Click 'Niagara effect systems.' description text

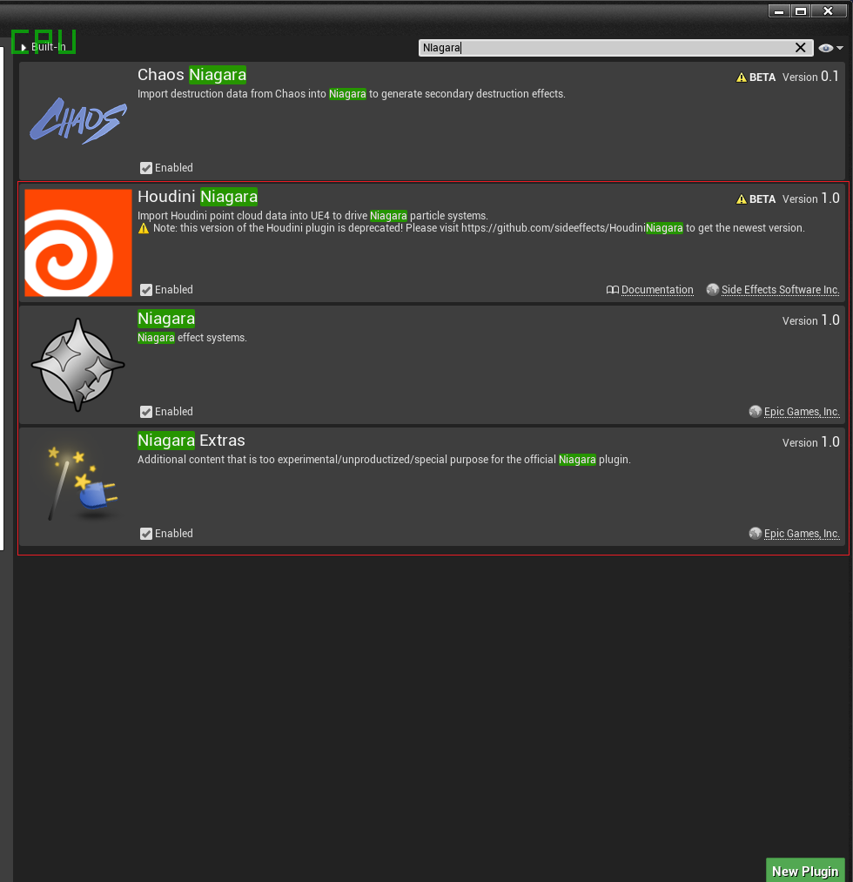192,338
